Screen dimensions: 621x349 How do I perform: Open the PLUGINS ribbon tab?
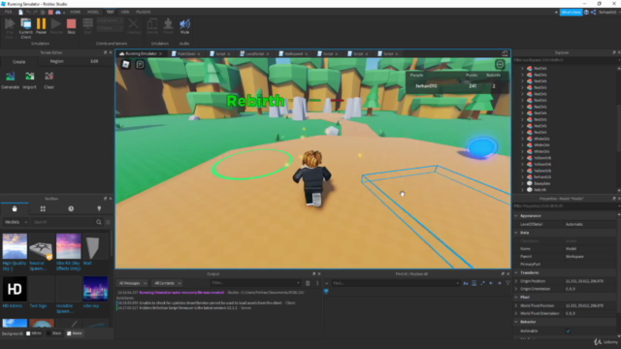[x=144, y=13]
